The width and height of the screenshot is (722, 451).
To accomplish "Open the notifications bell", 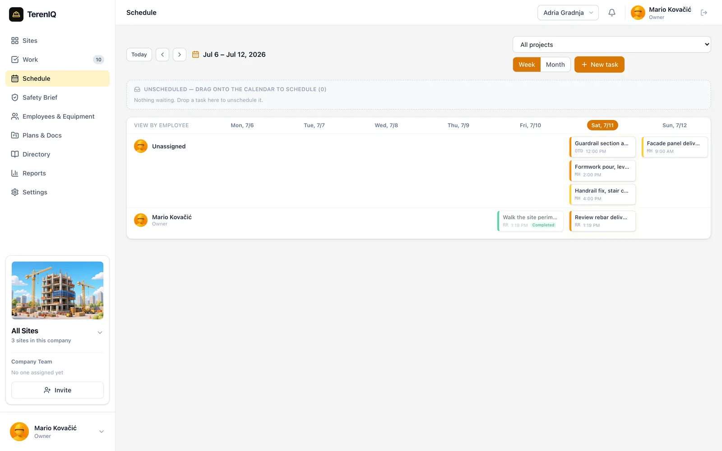I will click(x=612, y=13).
